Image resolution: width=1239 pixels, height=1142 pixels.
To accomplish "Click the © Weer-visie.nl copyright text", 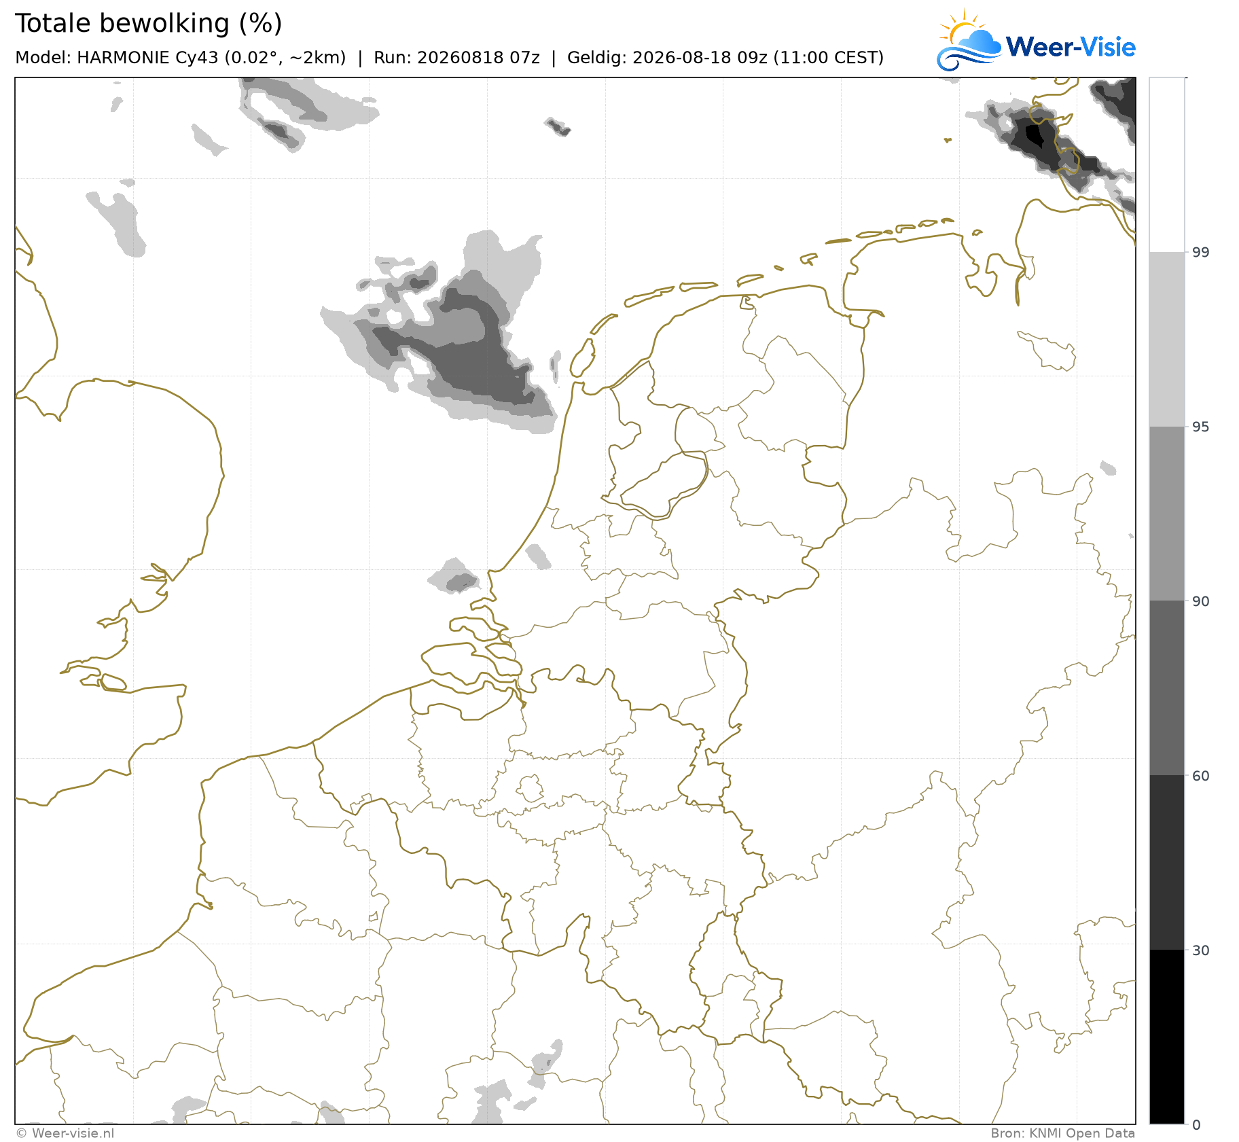I will 65,1133.
